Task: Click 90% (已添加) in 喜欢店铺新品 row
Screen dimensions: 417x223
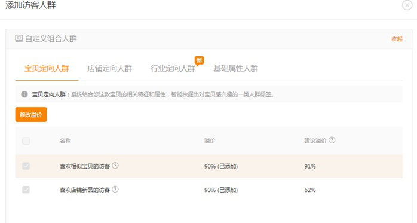Action: coord(221,190)
